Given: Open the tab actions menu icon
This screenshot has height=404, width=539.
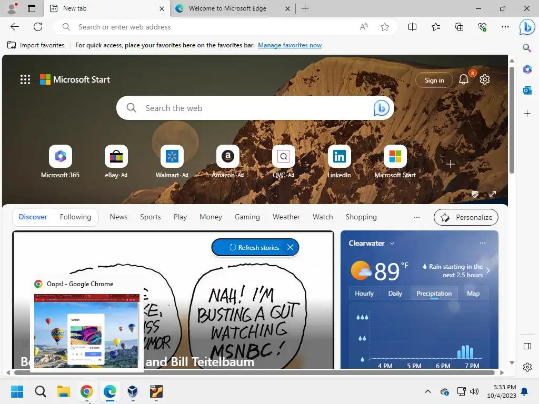Looking at the screenshot, I should (x=32, y=8).
